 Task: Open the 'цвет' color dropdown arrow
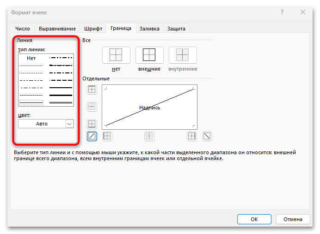(69, 124)
